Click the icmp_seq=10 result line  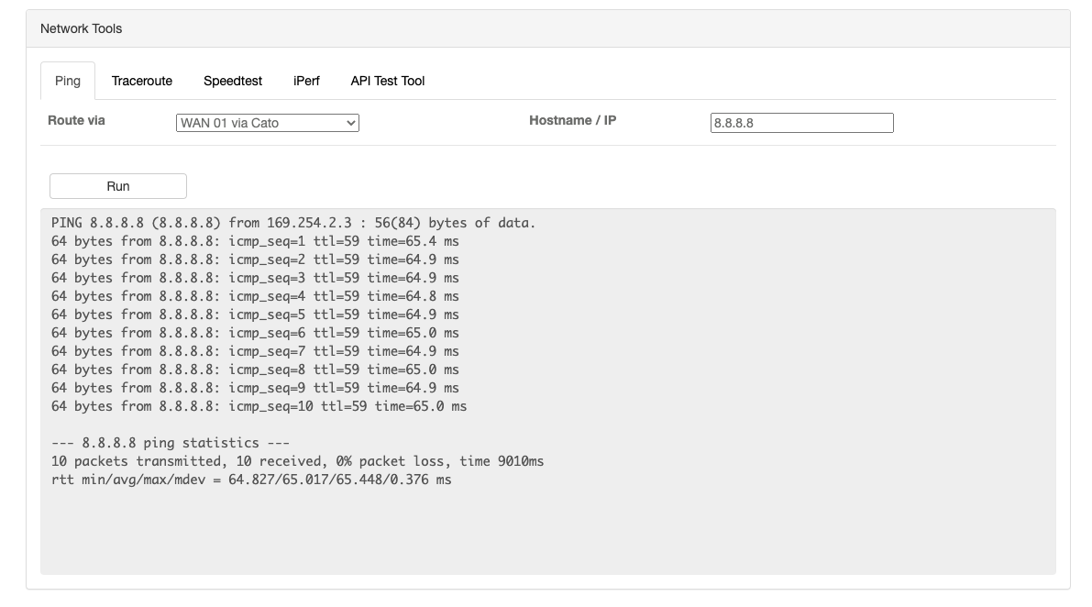tap(259, 406)
